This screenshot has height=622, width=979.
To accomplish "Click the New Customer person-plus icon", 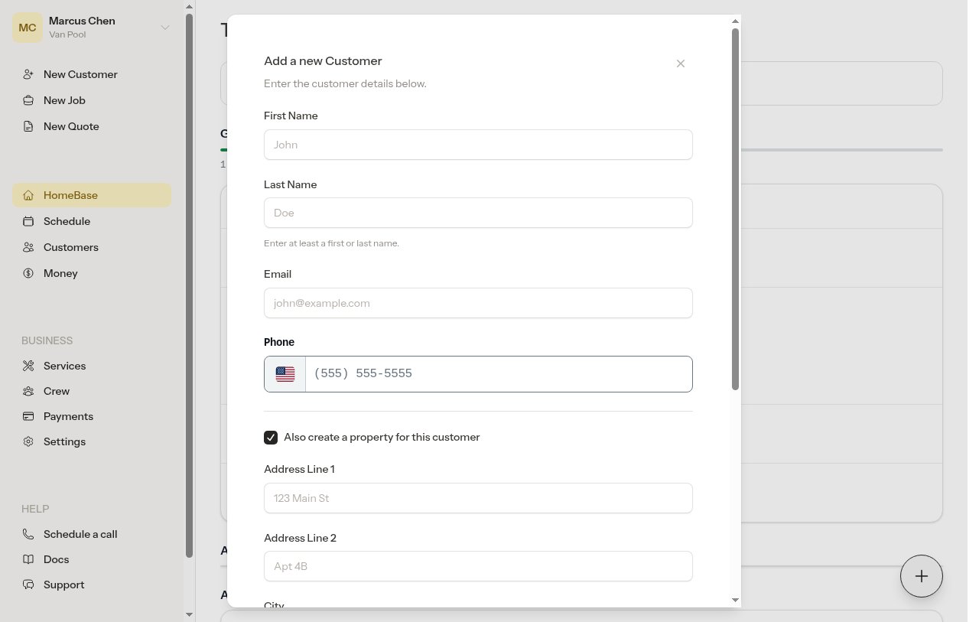I will coord(28,74).
